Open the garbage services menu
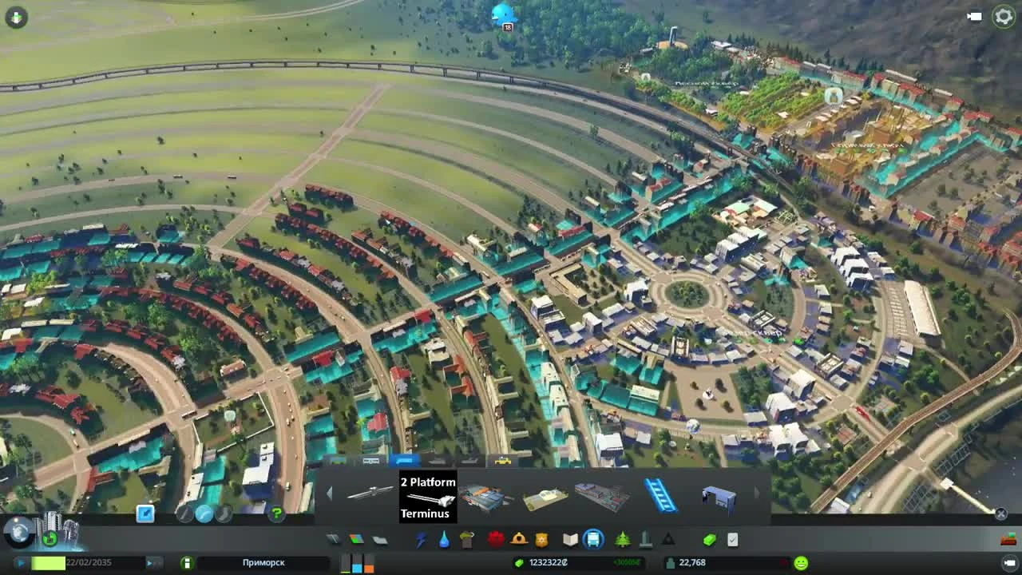 [465, 539]
